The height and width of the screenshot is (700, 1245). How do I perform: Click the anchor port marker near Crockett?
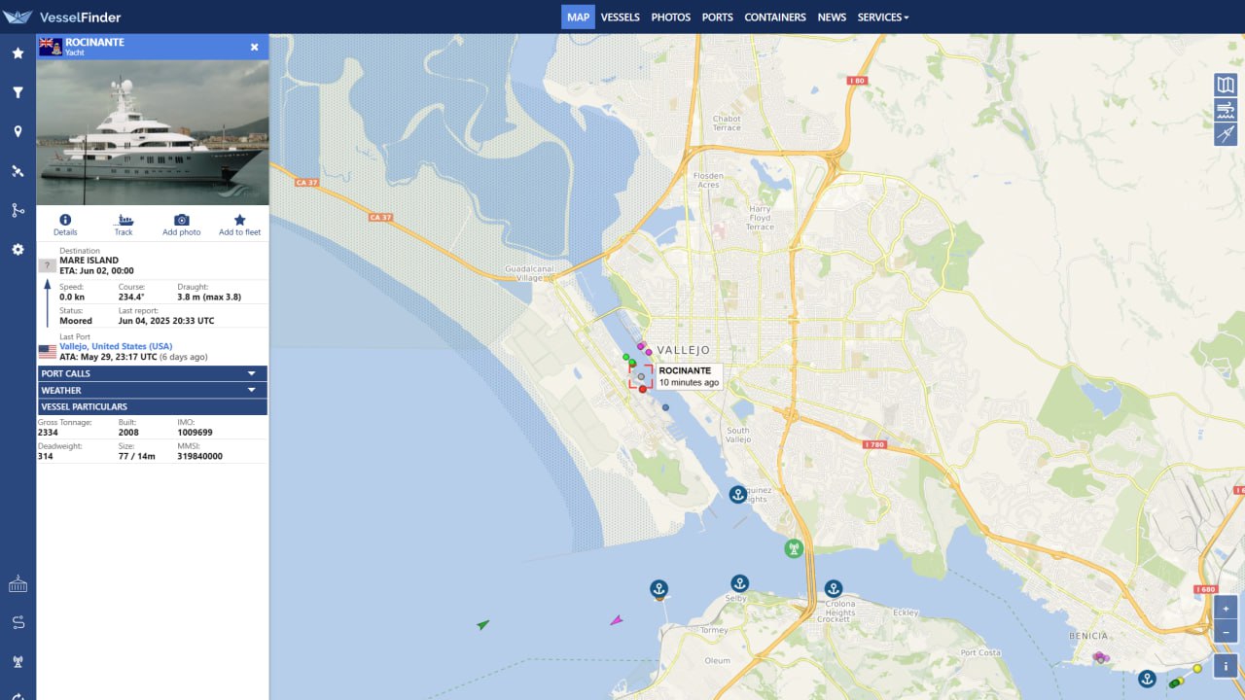click(834, 588)
